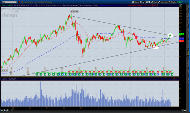The height and width of the screenshot is (113, 190).
Task: Click the flask quick study icon
Action: point(141,2)
